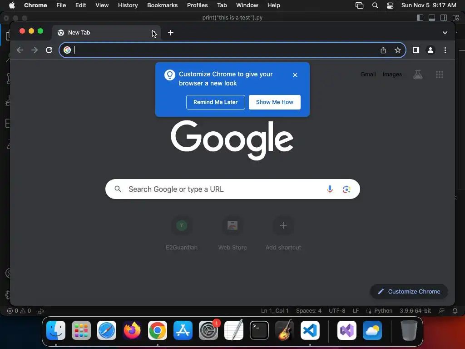Open Chrome three-dot menu
Image resolution: width=465 pixels, height=349 pixels.
(445, 50)
